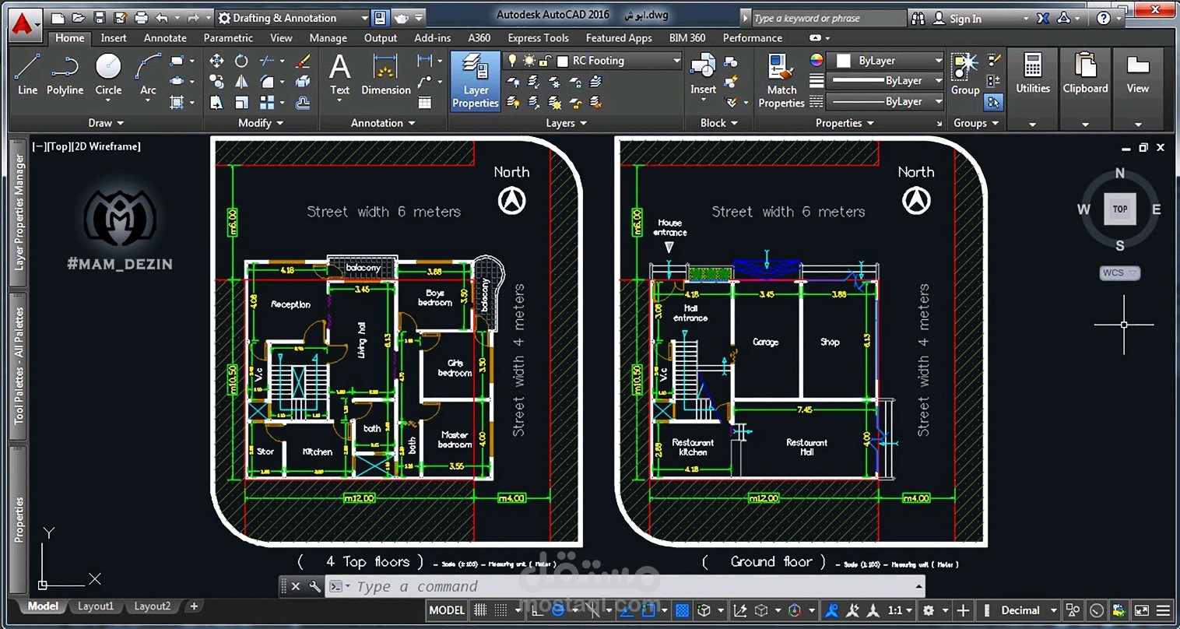This screenshot has width=1180, height=629.
Task: Select the Polyline tool
Action: (x=65, y=76)
